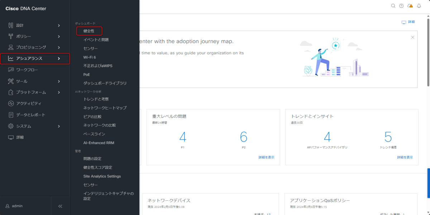
Task: Open ダッシュボードライブラリ submenu item
Action: (x=105, y=83)
